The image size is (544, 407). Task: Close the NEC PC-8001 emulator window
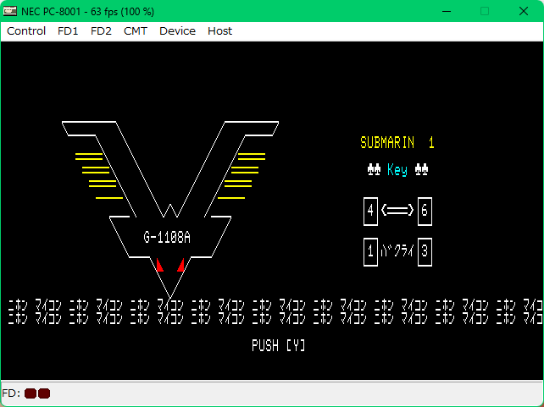pyautogui.click(x=524, y=11)
